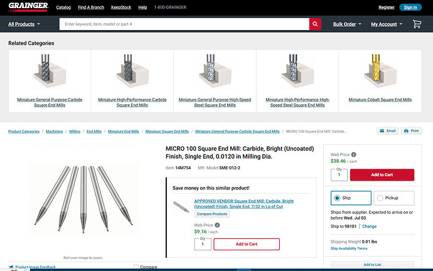The height and width of the screenshot is (271, 433).
Task: Click the red search magnifier button
Action: point(315,24)
